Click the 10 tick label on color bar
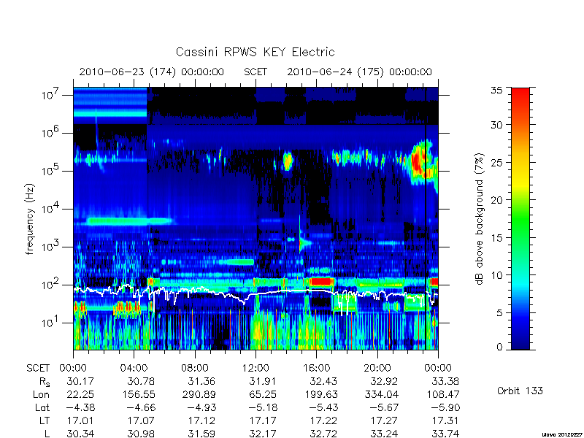This screenshot has height=438, width=584. (496, 275)
